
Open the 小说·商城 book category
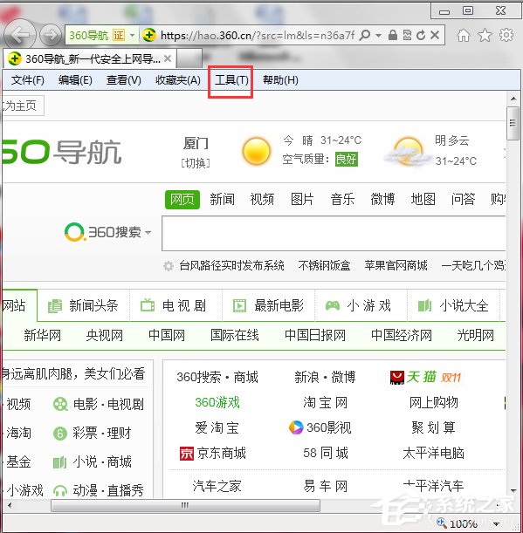click(93, 462)
